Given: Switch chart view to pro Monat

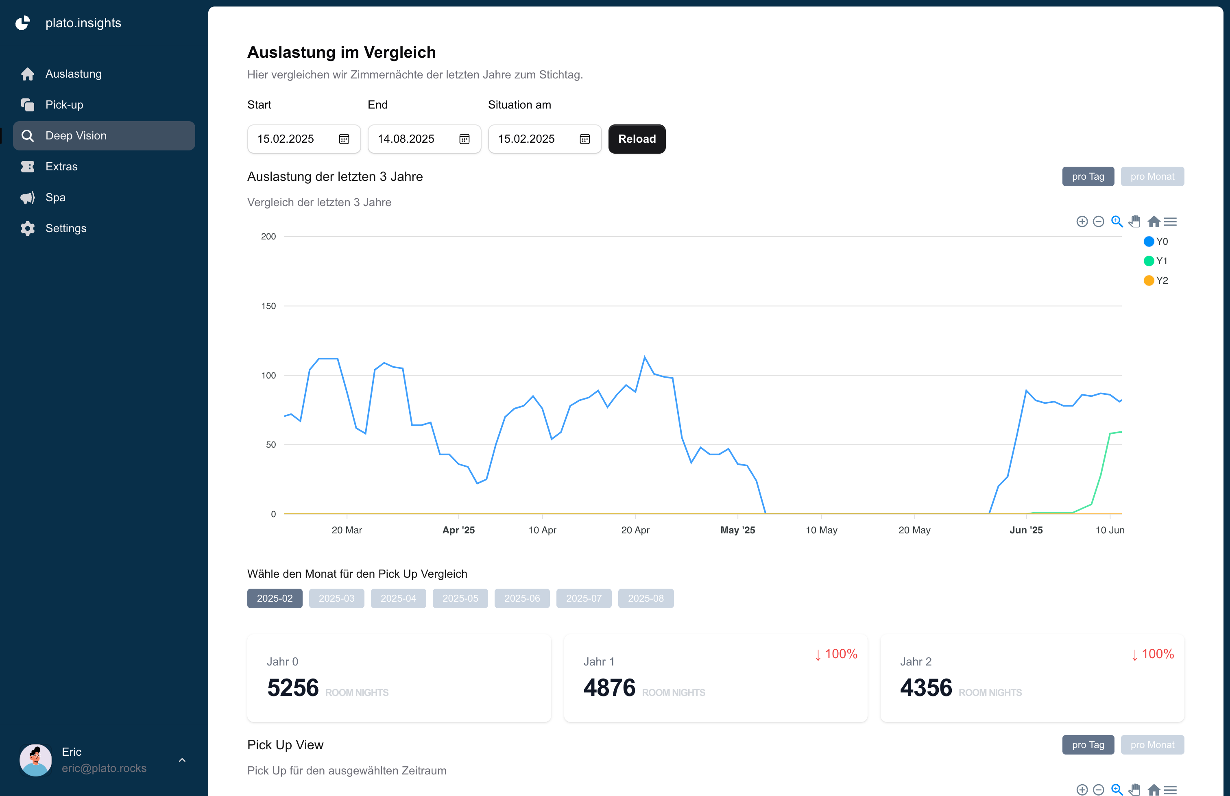Looking at the screenshot, I should [x=1152, y=176].
